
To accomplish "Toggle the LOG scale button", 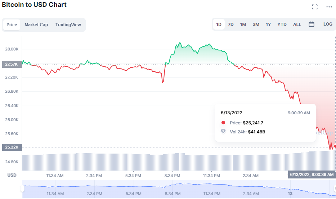I will click(328, 24).
